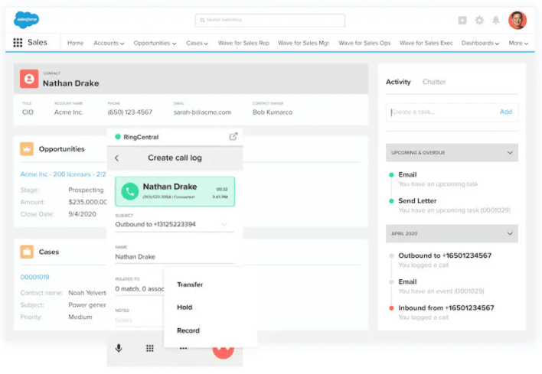Collapse the Upcoming & Overdue section
The width and height of the screenshot is (542, 374).
click(510, 153)
